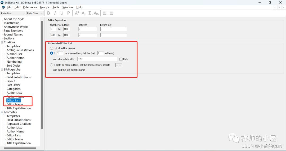The image size is (286, 151).
Task: Select Sections in the style tree
Action: tap(9, 38)
